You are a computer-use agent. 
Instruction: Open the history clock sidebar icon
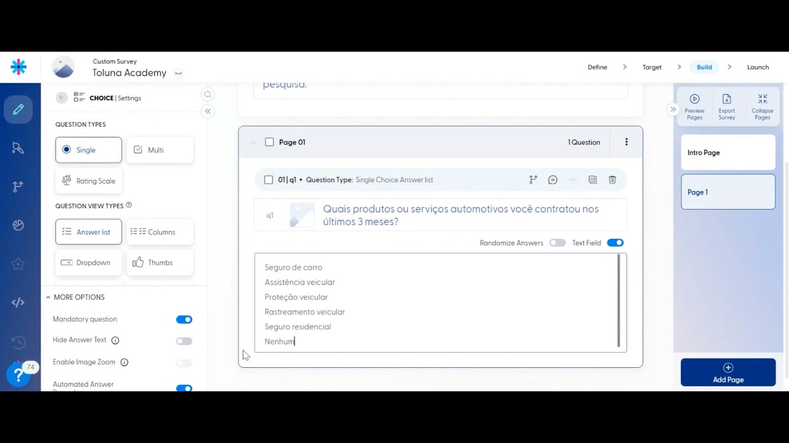(18, 341)
